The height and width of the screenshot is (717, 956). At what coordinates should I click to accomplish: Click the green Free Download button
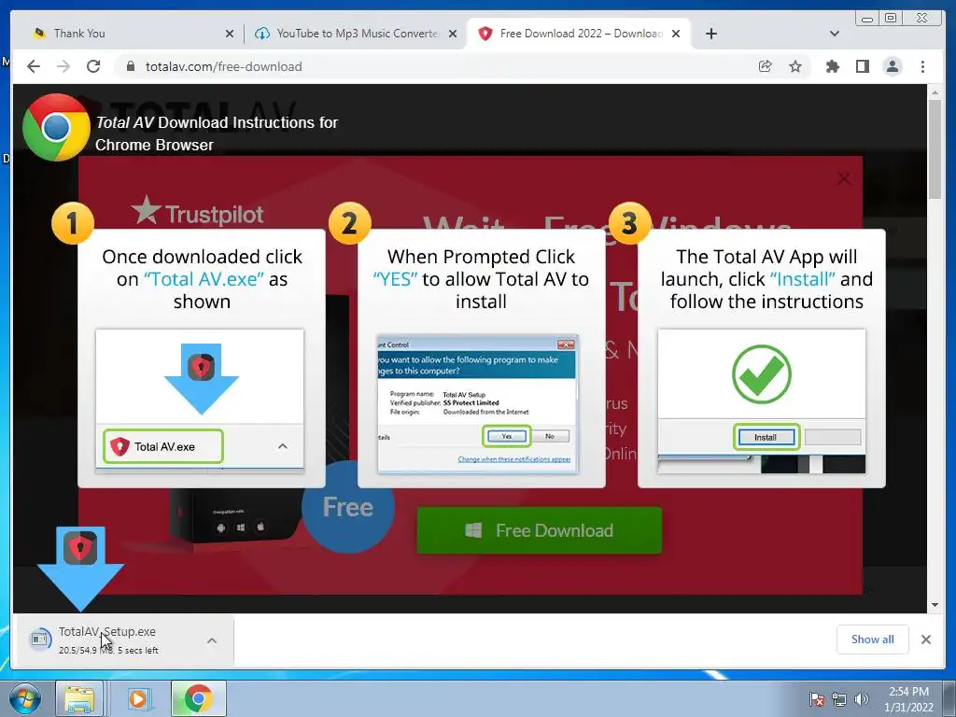tap(540, 530)
